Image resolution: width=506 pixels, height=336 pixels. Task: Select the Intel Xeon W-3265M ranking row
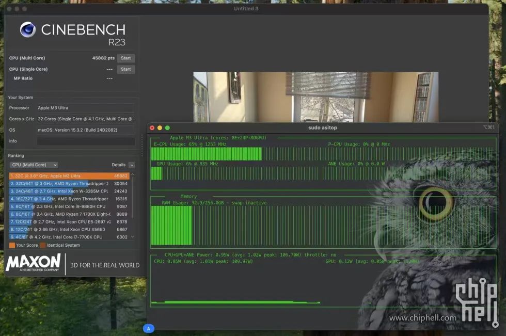coord(69,191)
